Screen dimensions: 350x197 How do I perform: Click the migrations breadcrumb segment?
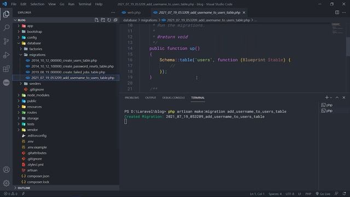tap(149, 20)
